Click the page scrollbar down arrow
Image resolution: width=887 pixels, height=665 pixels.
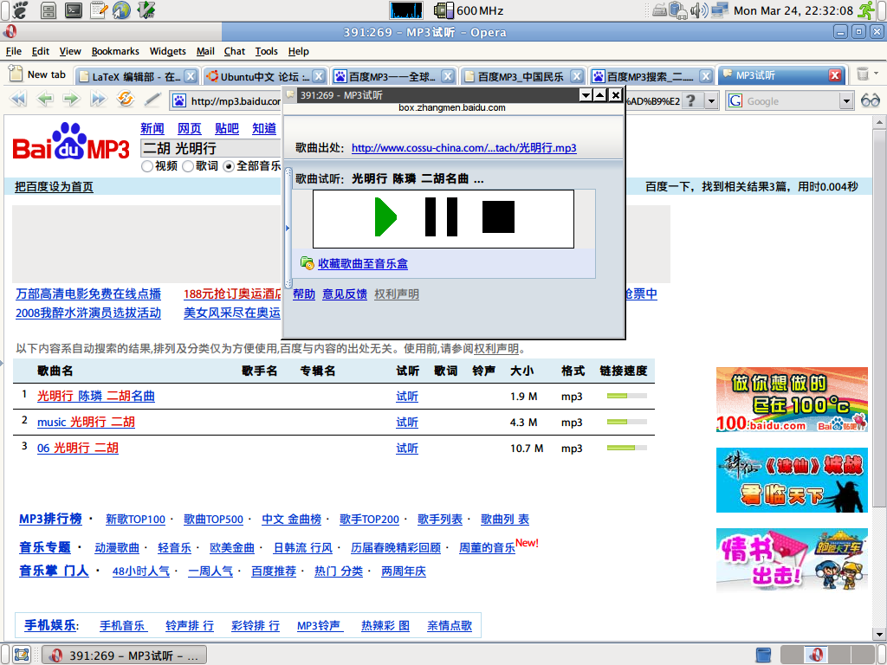point(880,635)
